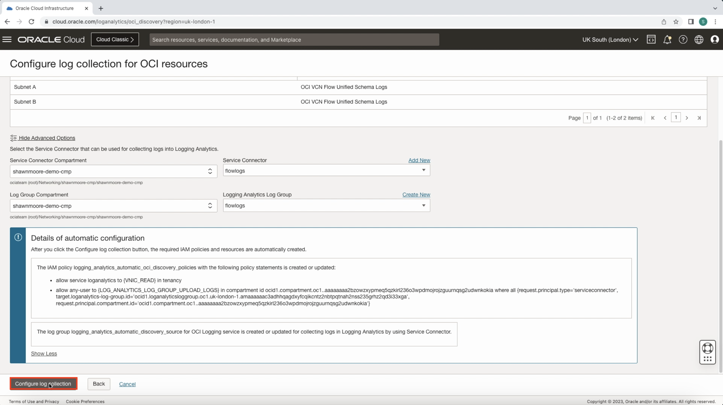Open the Oracle assistant widget at bottom right
The height and width of the screenshot is (405, 723).
pyautogui.click(x=708, y=352)
